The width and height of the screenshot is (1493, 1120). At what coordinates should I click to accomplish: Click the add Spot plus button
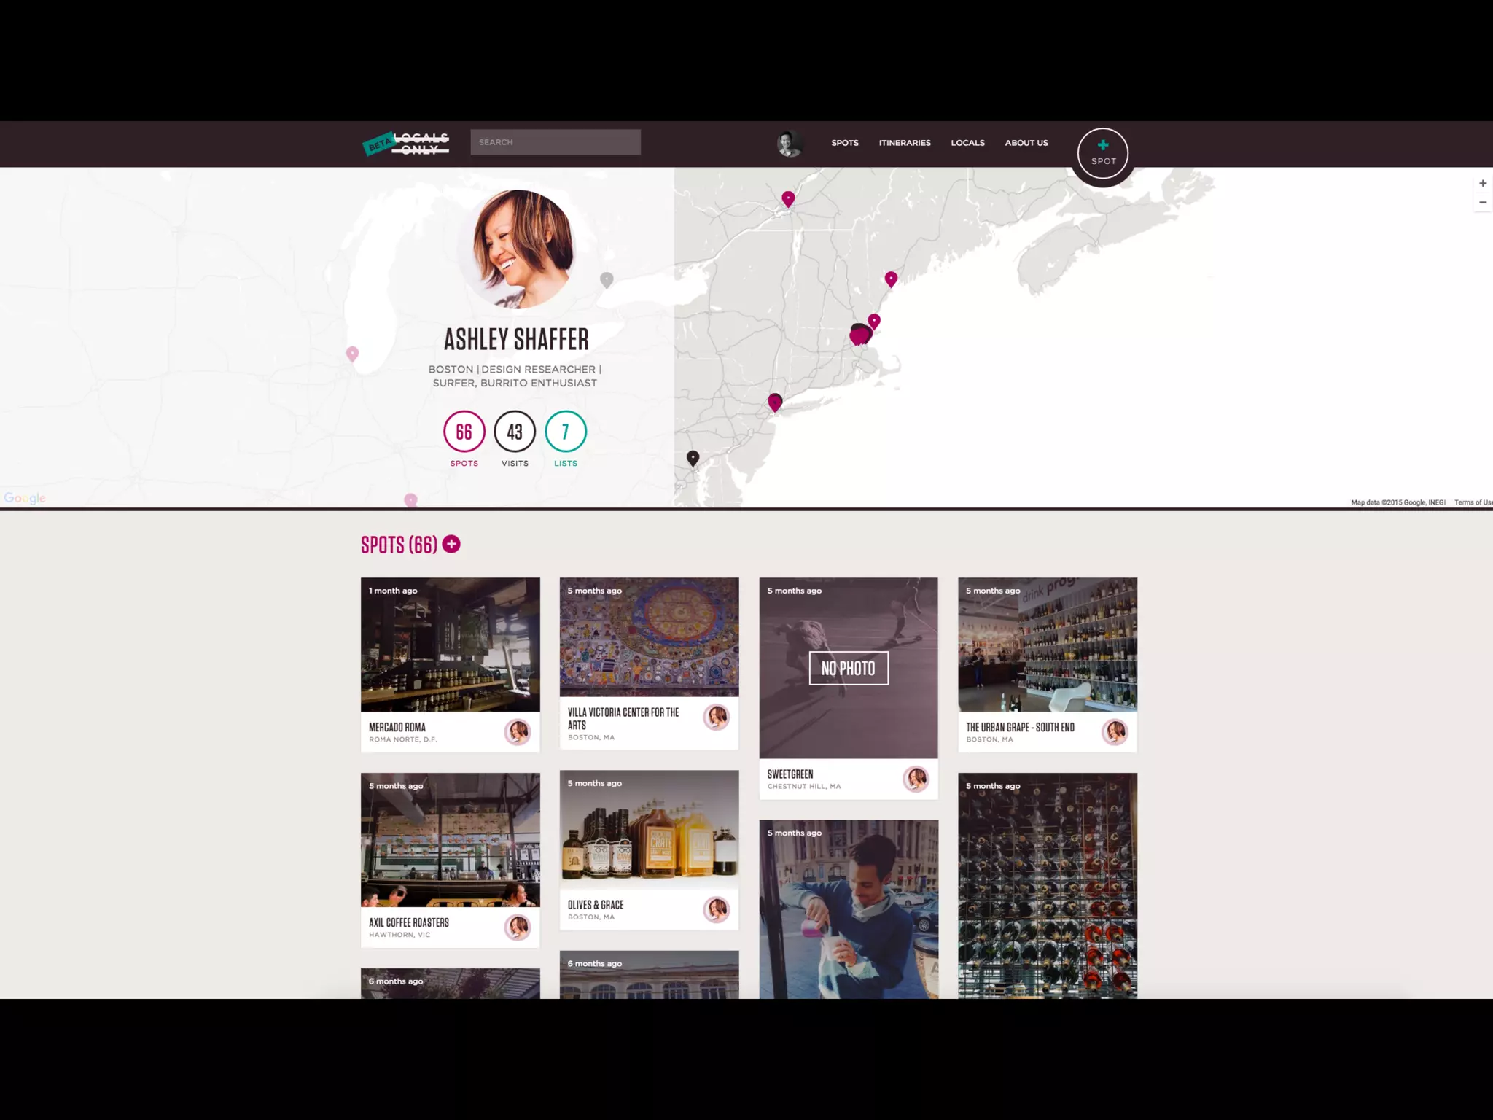1102,152
